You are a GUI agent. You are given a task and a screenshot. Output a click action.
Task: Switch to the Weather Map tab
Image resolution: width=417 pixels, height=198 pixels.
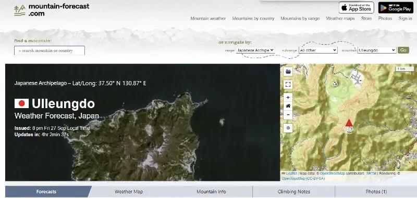coord(129,191)
